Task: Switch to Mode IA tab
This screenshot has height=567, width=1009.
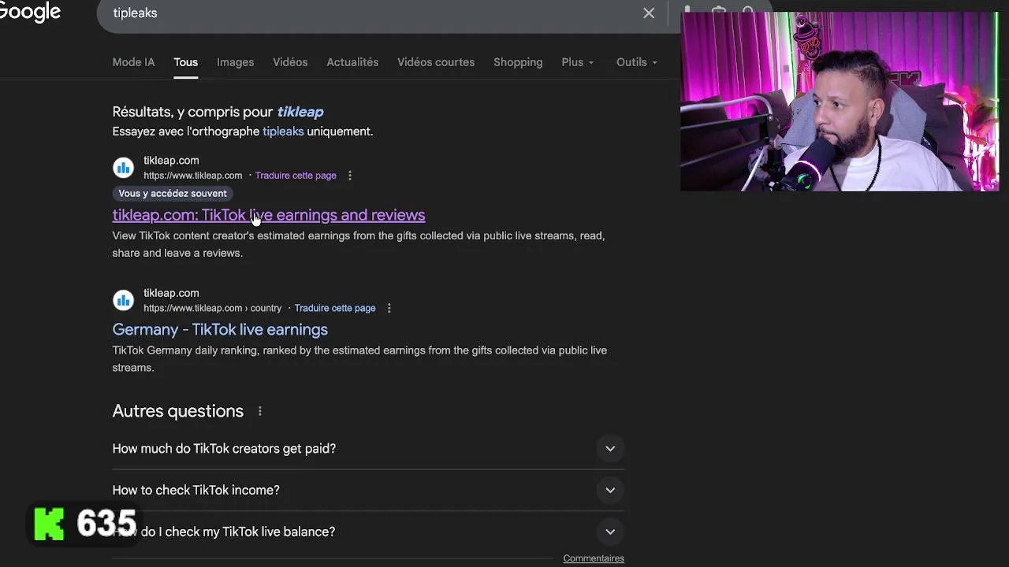Action: pos(133,62)
